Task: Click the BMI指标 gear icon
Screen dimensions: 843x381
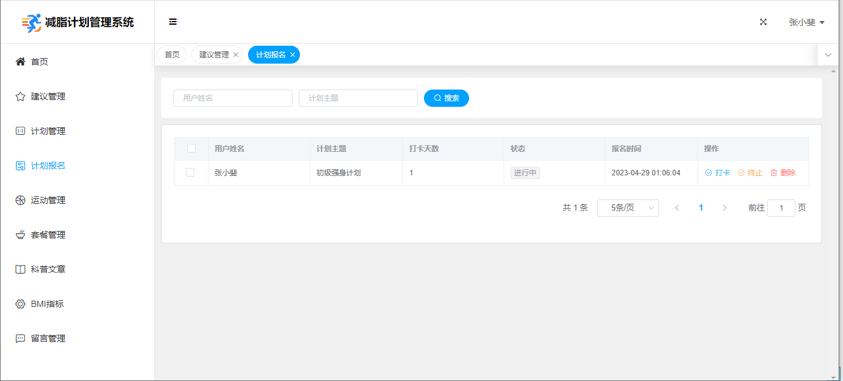Action: click(x=20, y=304)
